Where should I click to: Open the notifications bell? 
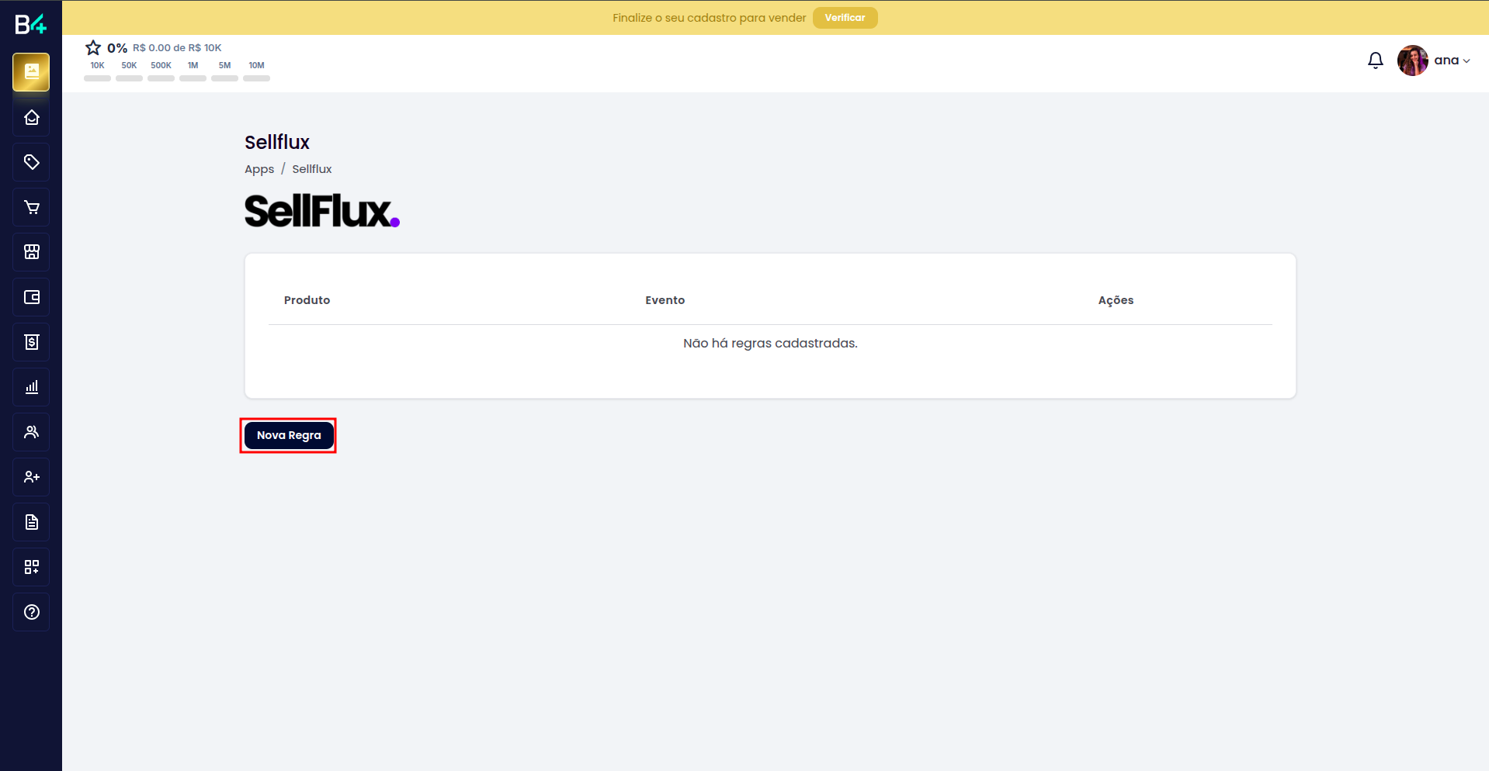[x=1375, y=61]
